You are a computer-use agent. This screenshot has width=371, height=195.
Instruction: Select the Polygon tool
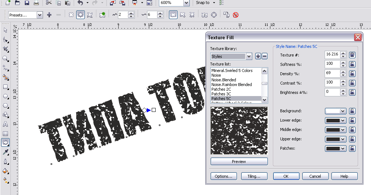(5, 105)
